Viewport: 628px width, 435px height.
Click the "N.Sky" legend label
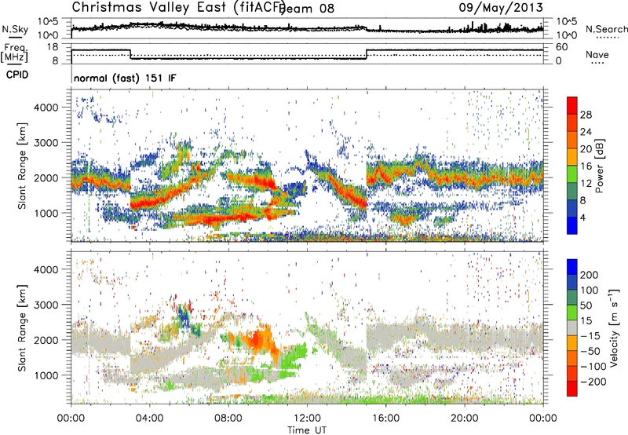click(x=15, y=29)
